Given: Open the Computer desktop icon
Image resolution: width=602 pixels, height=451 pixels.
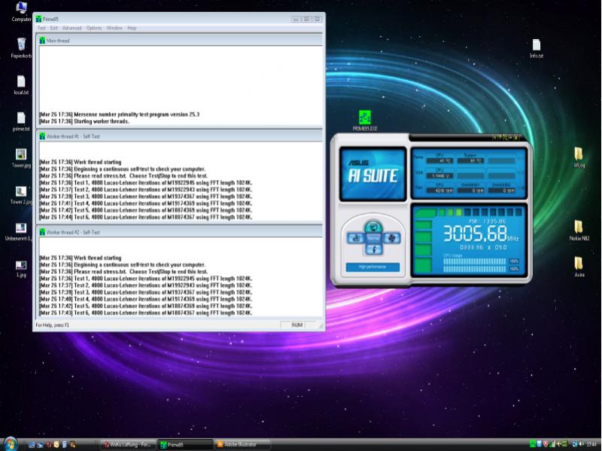Looking at the screenshot, I should [x=22, y=11].
